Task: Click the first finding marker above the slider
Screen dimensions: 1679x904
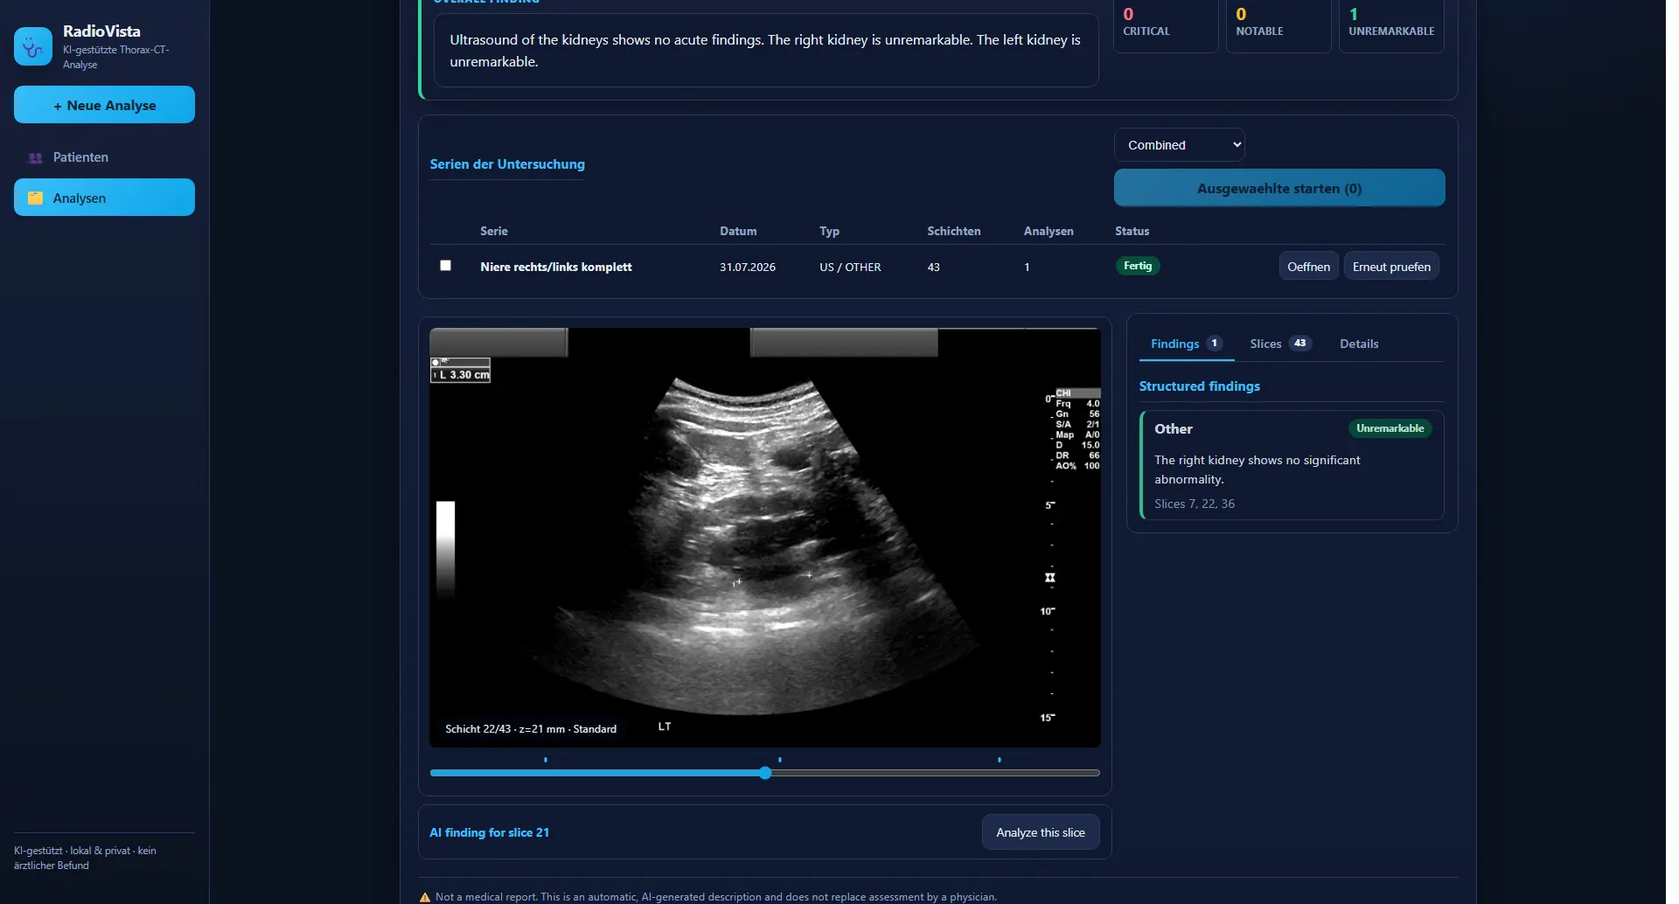Action: (546, 760)
